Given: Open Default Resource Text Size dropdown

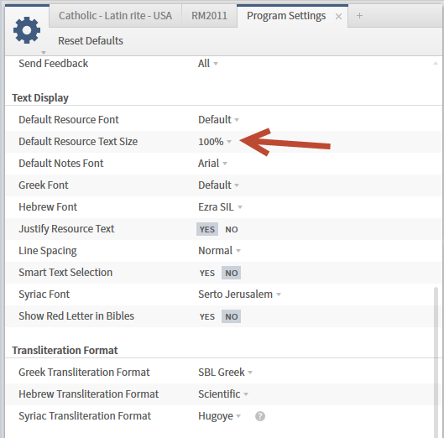Looking at the screenshot, I should coord(215,142).
